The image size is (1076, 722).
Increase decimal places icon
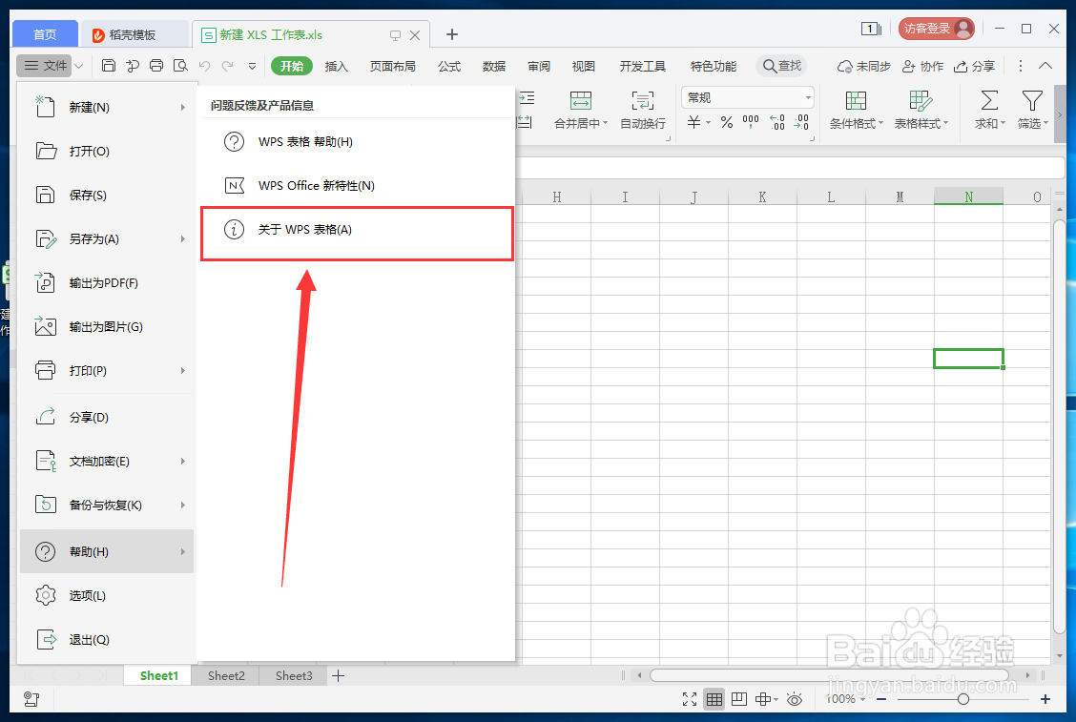(776, 122)
